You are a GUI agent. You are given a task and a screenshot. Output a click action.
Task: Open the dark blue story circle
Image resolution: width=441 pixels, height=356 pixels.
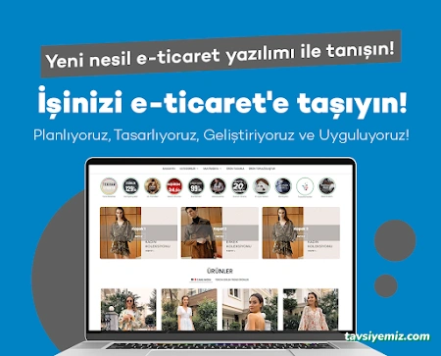283,186
